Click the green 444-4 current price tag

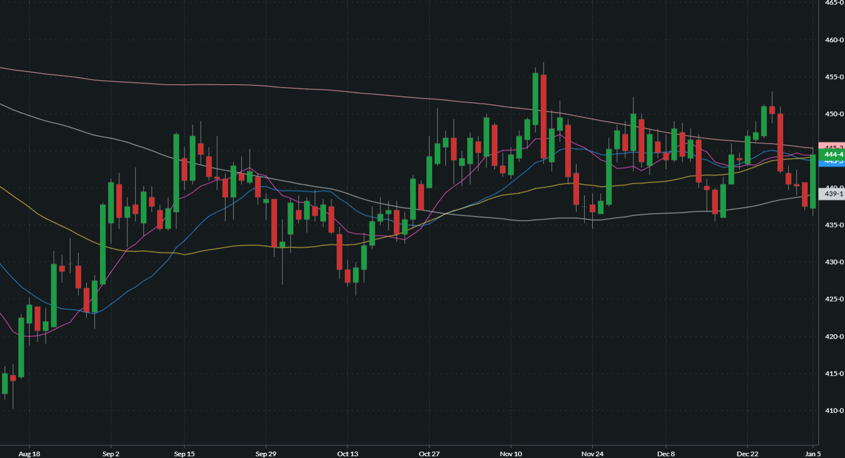pos(832,154)
